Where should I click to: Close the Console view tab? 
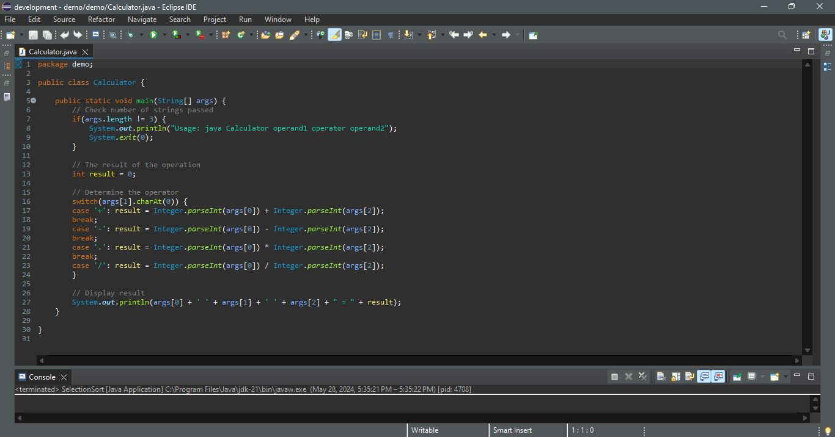[64, 377]
